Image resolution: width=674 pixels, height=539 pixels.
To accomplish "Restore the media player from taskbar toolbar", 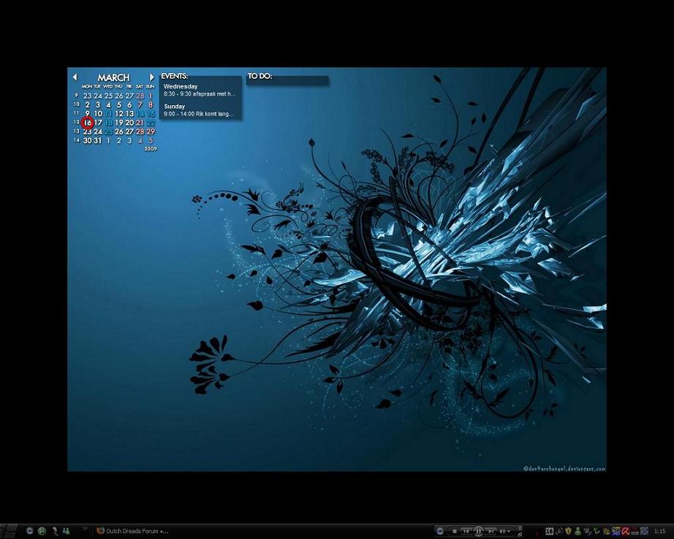I will (519, 535).
